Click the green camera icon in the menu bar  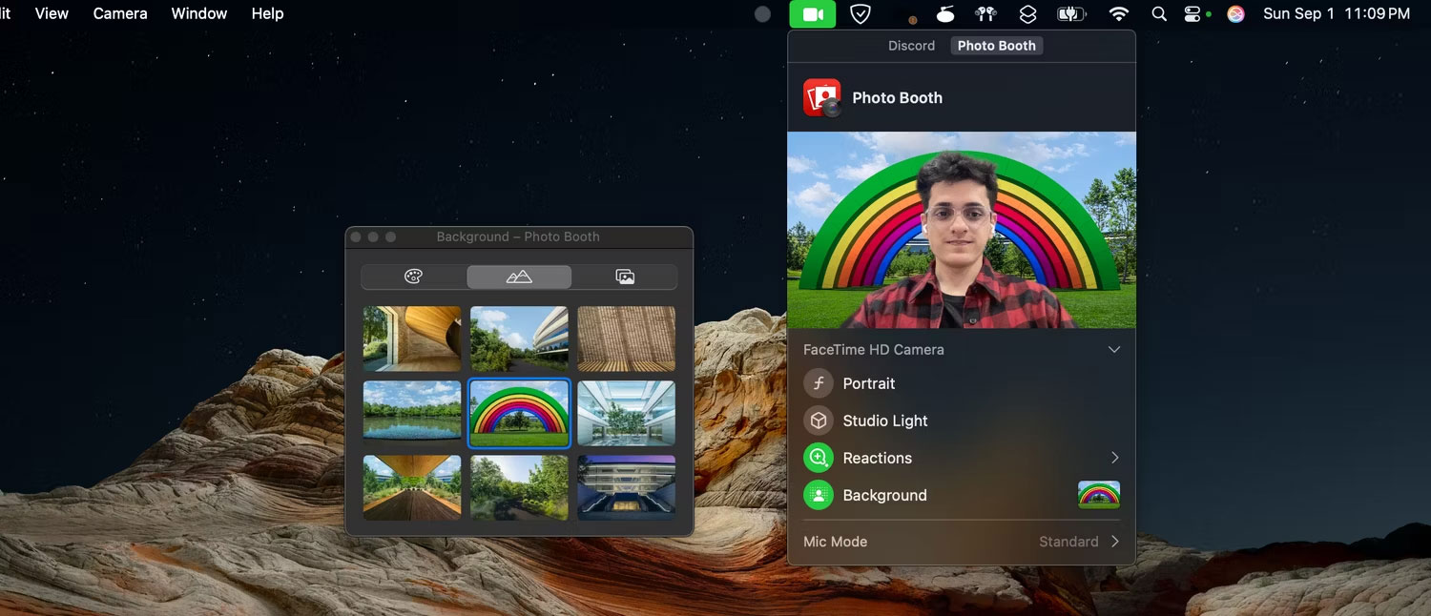point(812,13)
